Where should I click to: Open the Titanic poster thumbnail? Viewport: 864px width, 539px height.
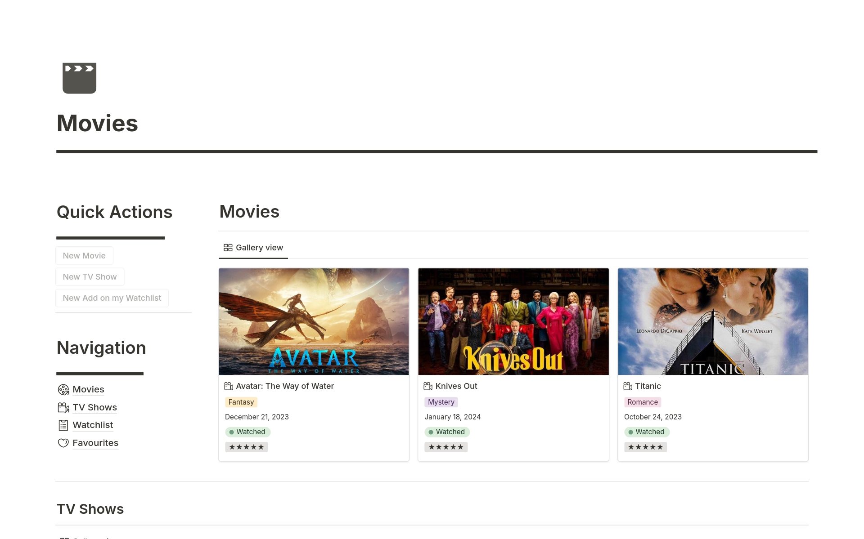pos(712,322)
